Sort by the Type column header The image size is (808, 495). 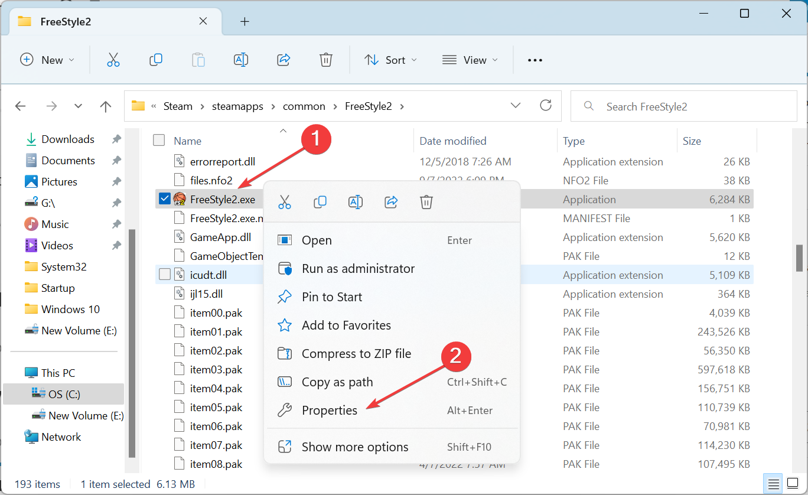click(x=574, y=141)
